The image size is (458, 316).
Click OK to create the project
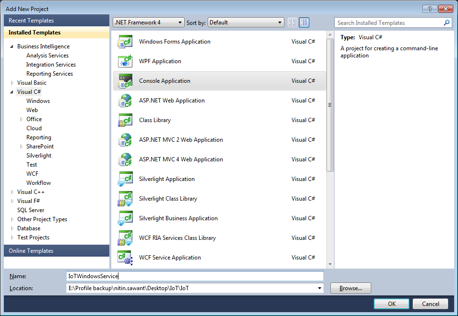(x=391, y=304)
